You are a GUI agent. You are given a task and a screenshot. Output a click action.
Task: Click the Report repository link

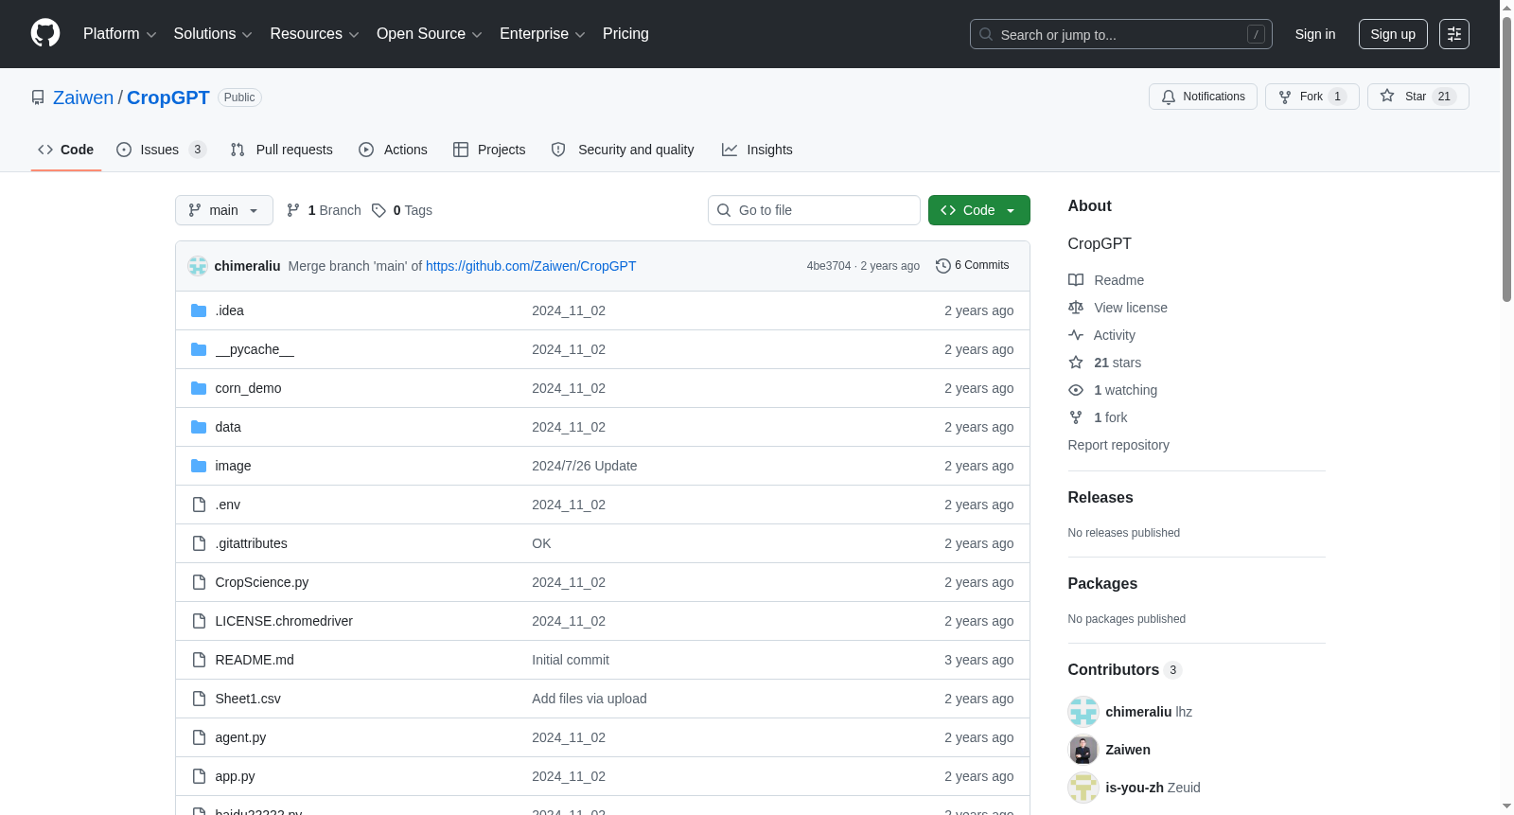click(x=1118, y=445)
